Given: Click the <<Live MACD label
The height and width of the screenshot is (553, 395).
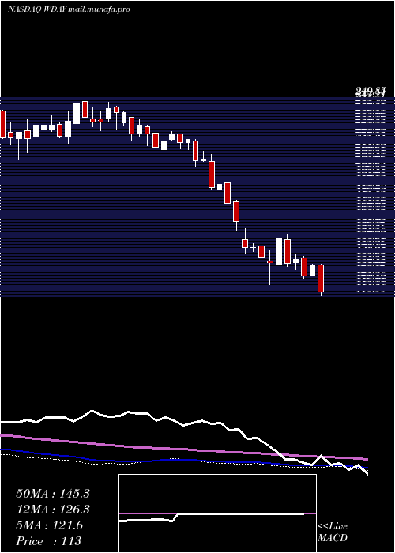Looking at the screenshot, I should (x=333, y=532).
